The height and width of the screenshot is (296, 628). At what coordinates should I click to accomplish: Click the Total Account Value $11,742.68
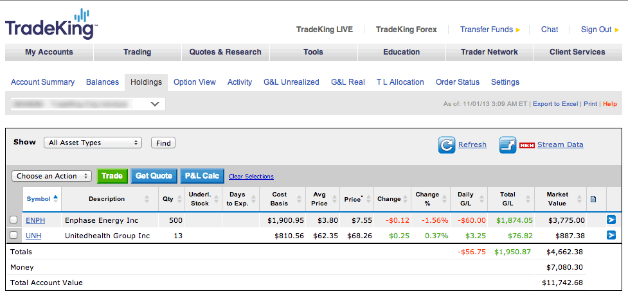click(x=562, y=283)
